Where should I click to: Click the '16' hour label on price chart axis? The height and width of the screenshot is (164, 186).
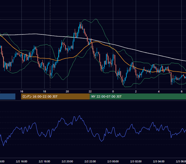[22, 92]
